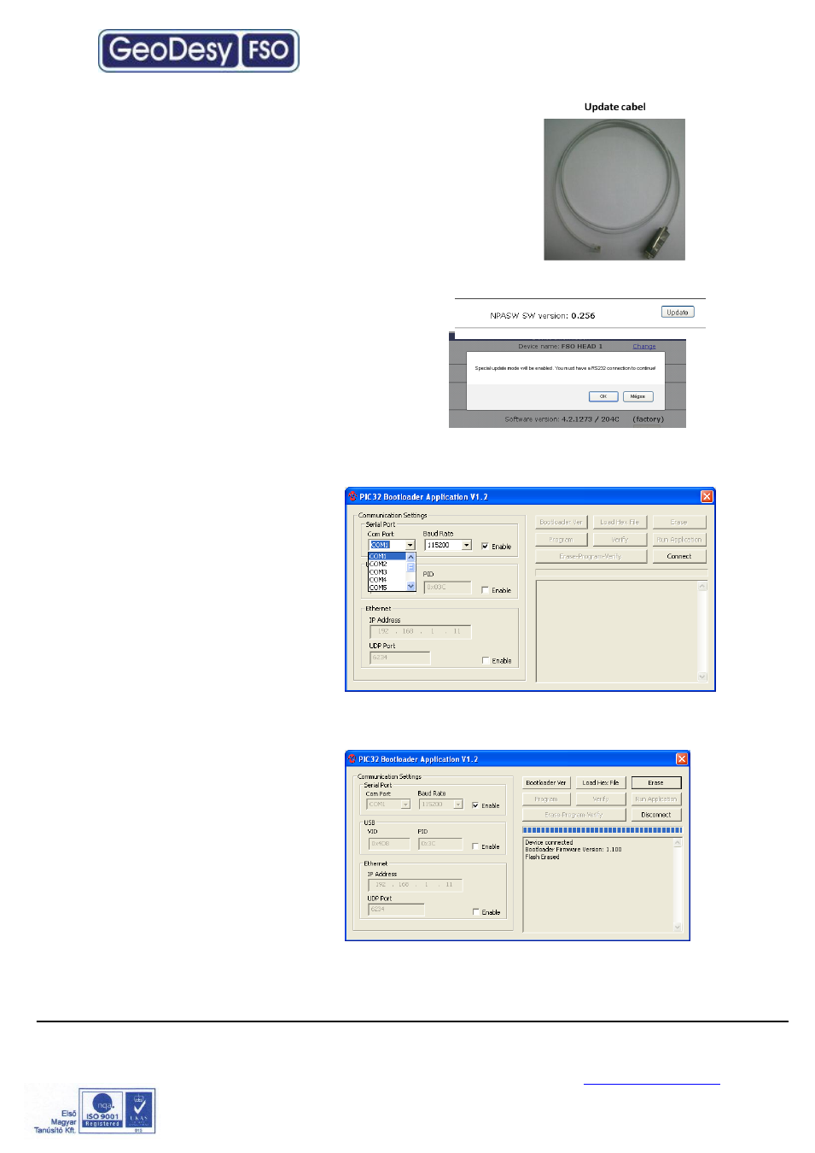Click the greyed Program button in the connected window
The width and height of the screenshot is (815, 1153).
coord(546,799)
